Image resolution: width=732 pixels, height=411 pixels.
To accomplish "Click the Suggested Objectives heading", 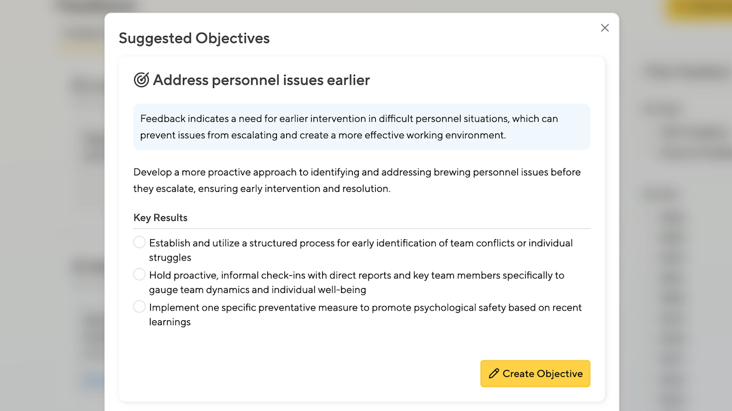I will [194, 38].
